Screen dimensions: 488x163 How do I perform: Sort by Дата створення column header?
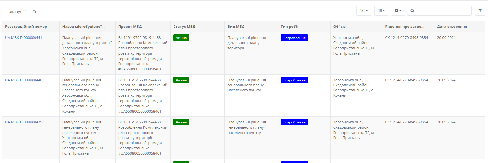coord(452,27)
